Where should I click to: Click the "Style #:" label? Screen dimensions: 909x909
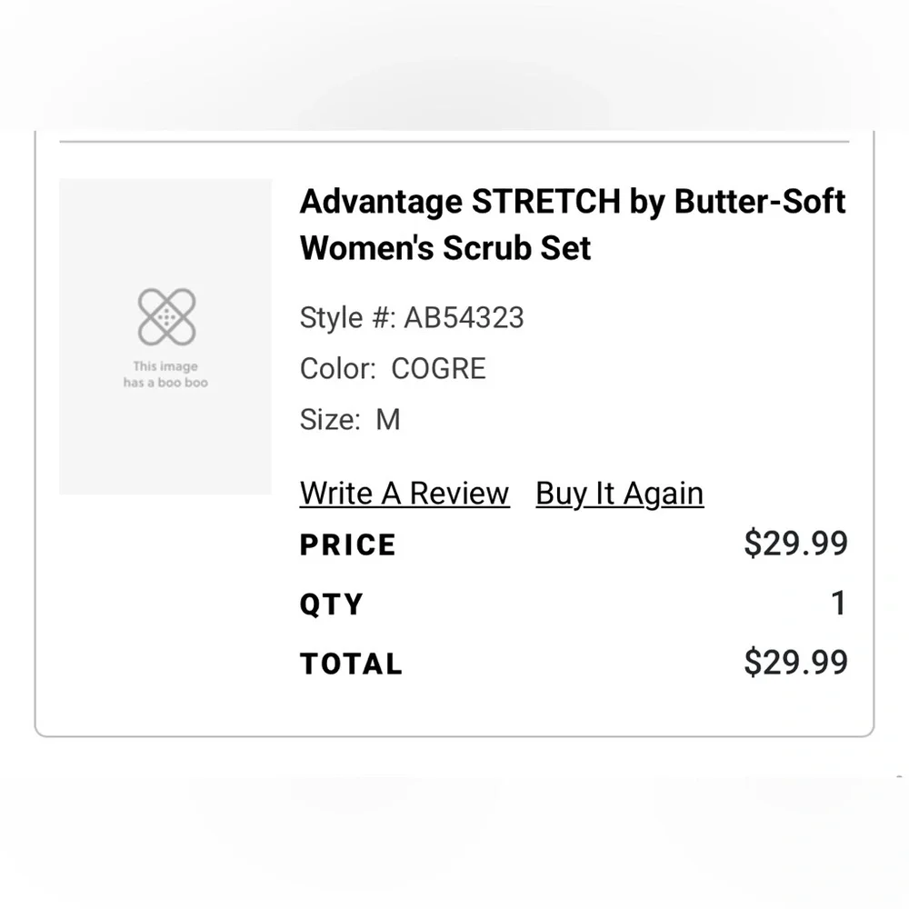click(x=347, y=317)
